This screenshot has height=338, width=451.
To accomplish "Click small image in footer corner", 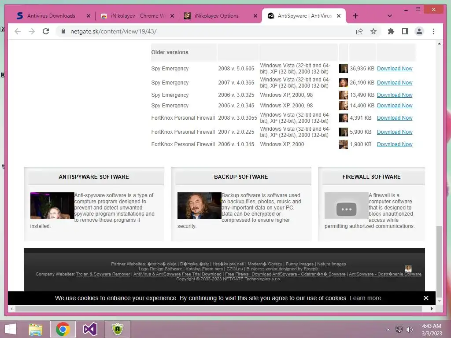I will (x=408, y=269).
